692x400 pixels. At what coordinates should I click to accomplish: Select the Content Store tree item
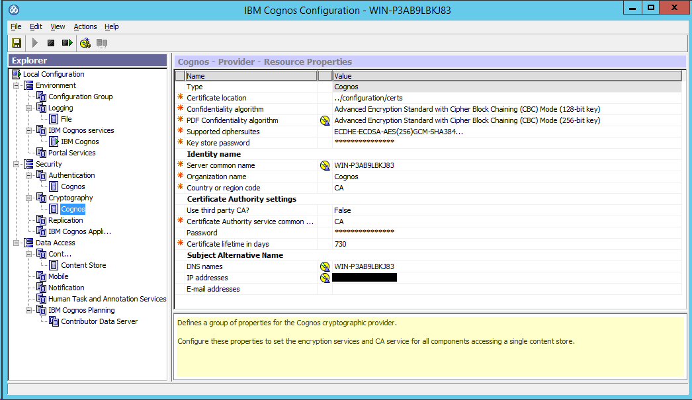click(x=83, y=265)
